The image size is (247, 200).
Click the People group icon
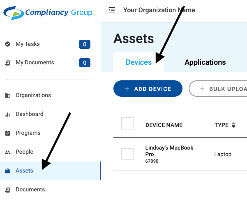click(7, 152)
